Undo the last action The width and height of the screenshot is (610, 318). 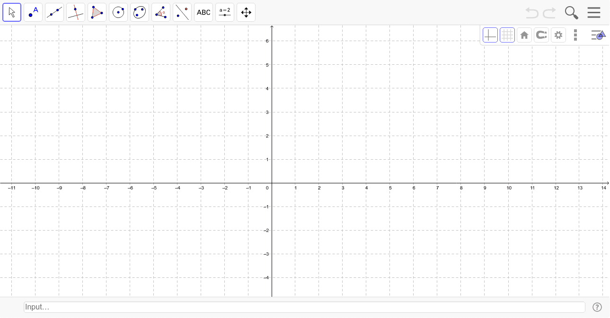point(532,13)
